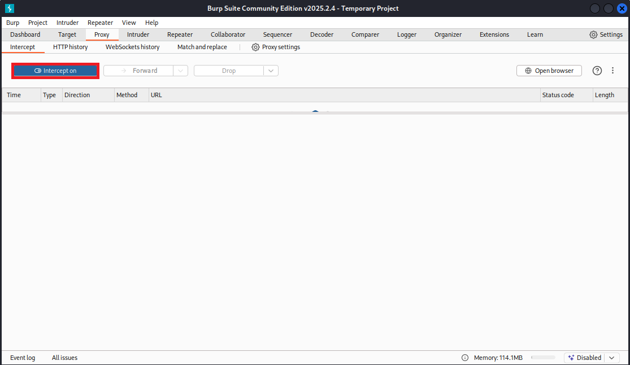Open the Settings gear icon
Screen dimensions: 630x365
click(x=593, y=34)
